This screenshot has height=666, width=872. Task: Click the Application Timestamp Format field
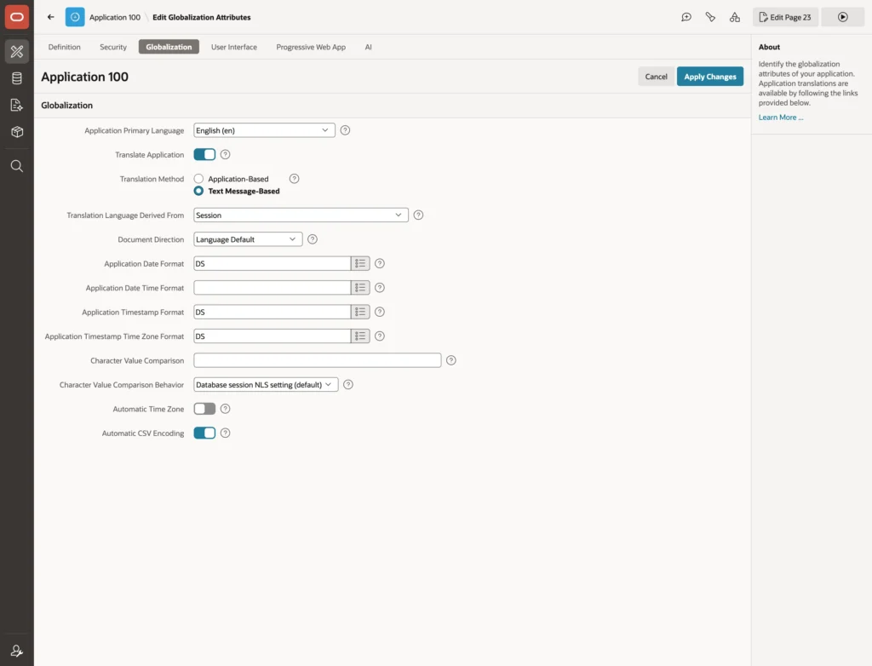[x=272, y=313]
